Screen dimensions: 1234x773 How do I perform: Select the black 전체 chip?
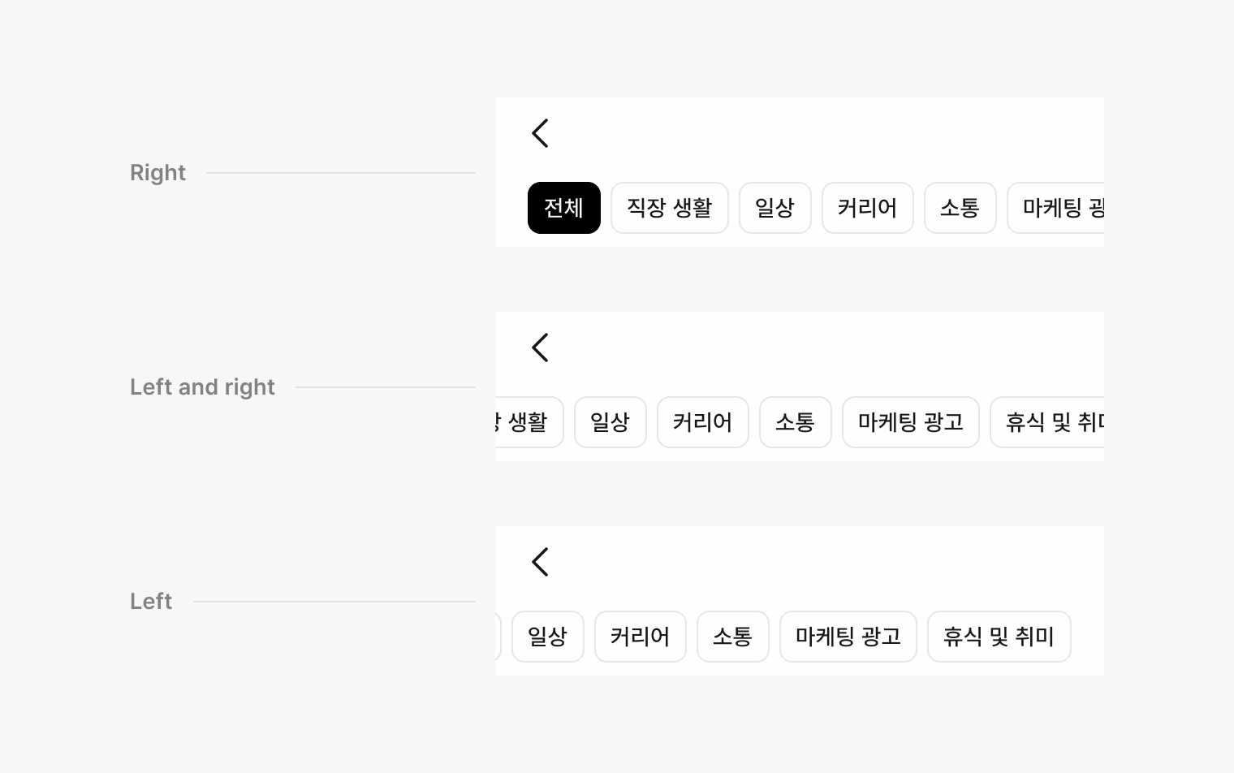563,208
